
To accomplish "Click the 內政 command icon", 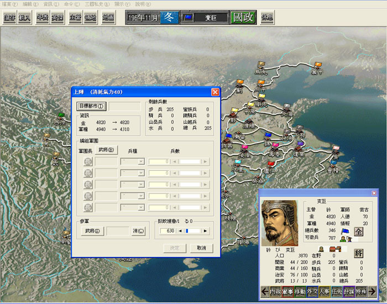I will 275,291.
